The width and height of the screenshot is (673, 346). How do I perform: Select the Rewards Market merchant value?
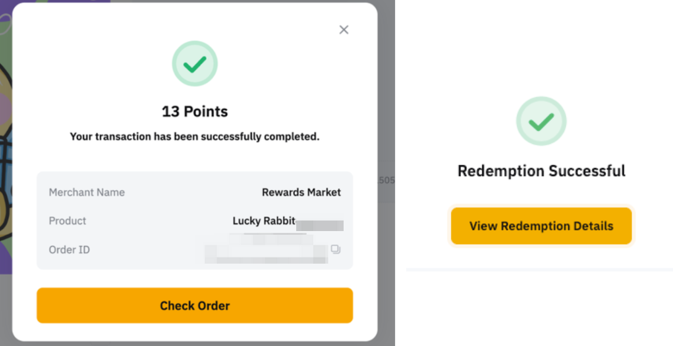301,192
